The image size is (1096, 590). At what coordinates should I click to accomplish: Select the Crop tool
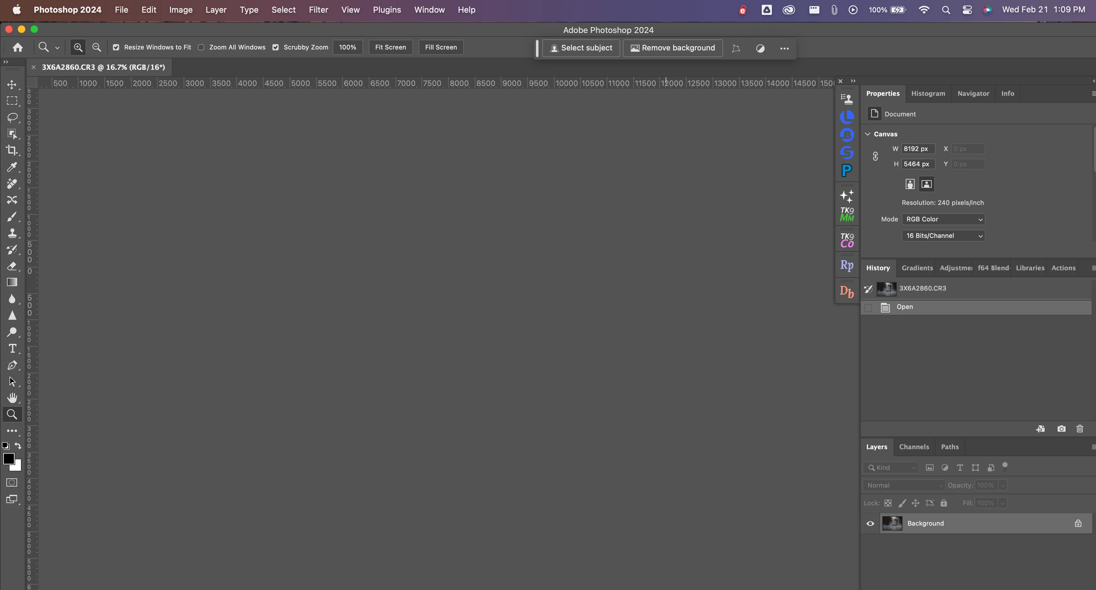pos(12,150)
